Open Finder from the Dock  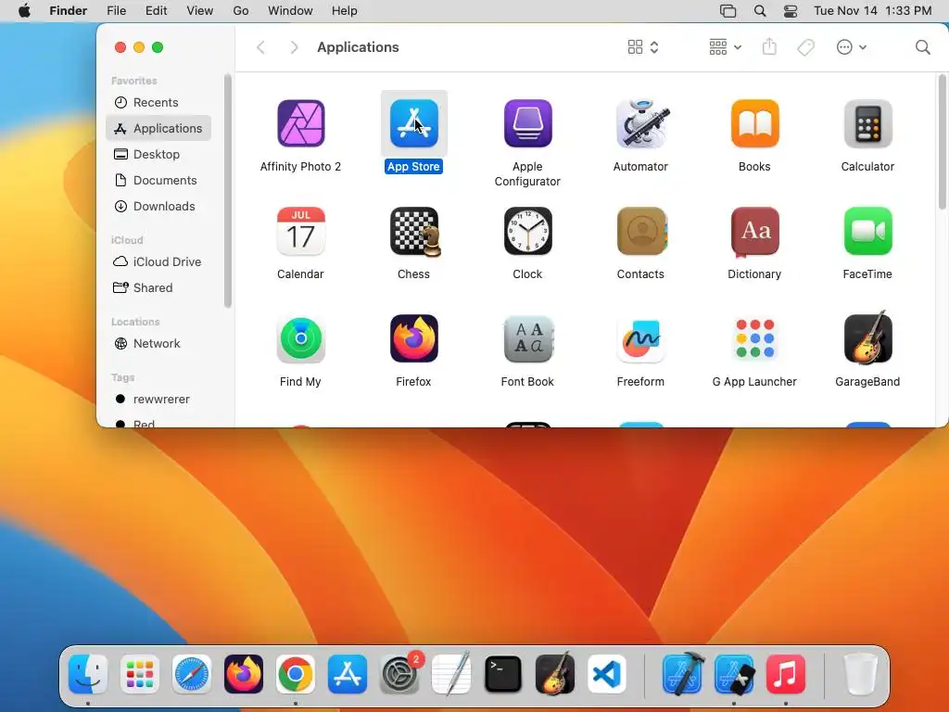[88, 674]
